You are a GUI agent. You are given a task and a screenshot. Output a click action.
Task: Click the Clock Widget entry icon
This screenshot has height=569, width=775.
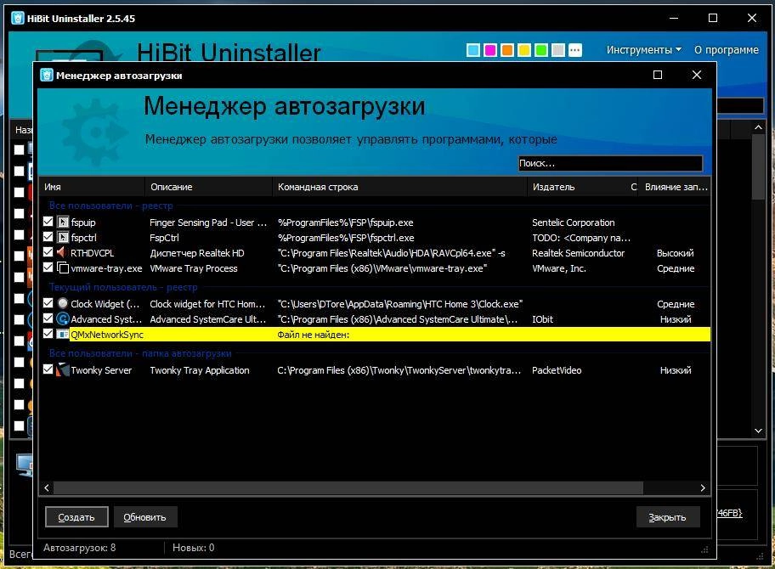[x=63, y=304]
